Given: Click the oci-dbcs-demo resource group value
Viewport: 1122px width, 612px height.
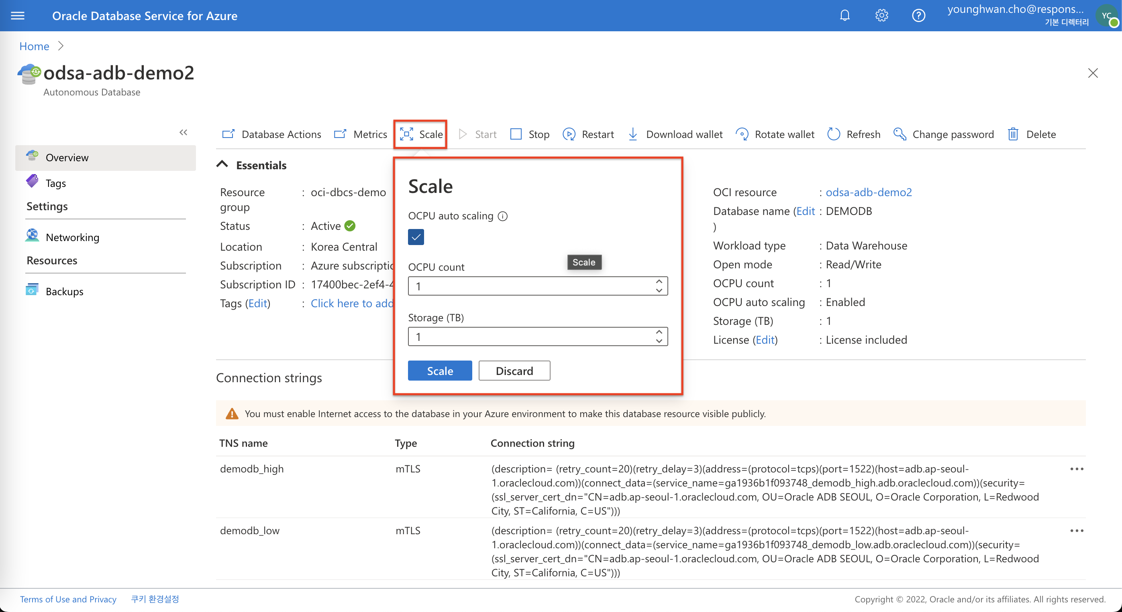Looking at the screenshot, I should (x=348, y=192).
